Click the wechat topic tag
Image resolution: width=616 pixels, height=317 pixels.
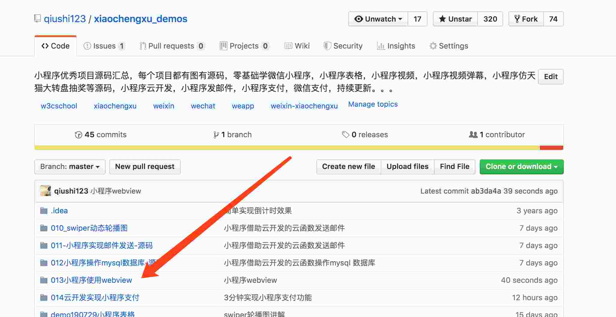click(x=203, y=106)
